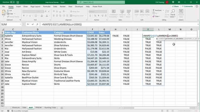Open the File menu tab
Screen dimensions: 200x112
(3, 7)
